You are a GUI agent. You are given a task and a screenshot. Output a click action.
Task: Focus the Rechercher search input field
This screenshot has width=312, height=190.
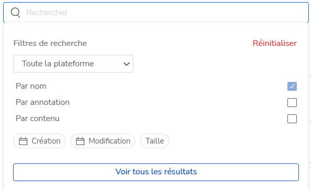(156, 13)
